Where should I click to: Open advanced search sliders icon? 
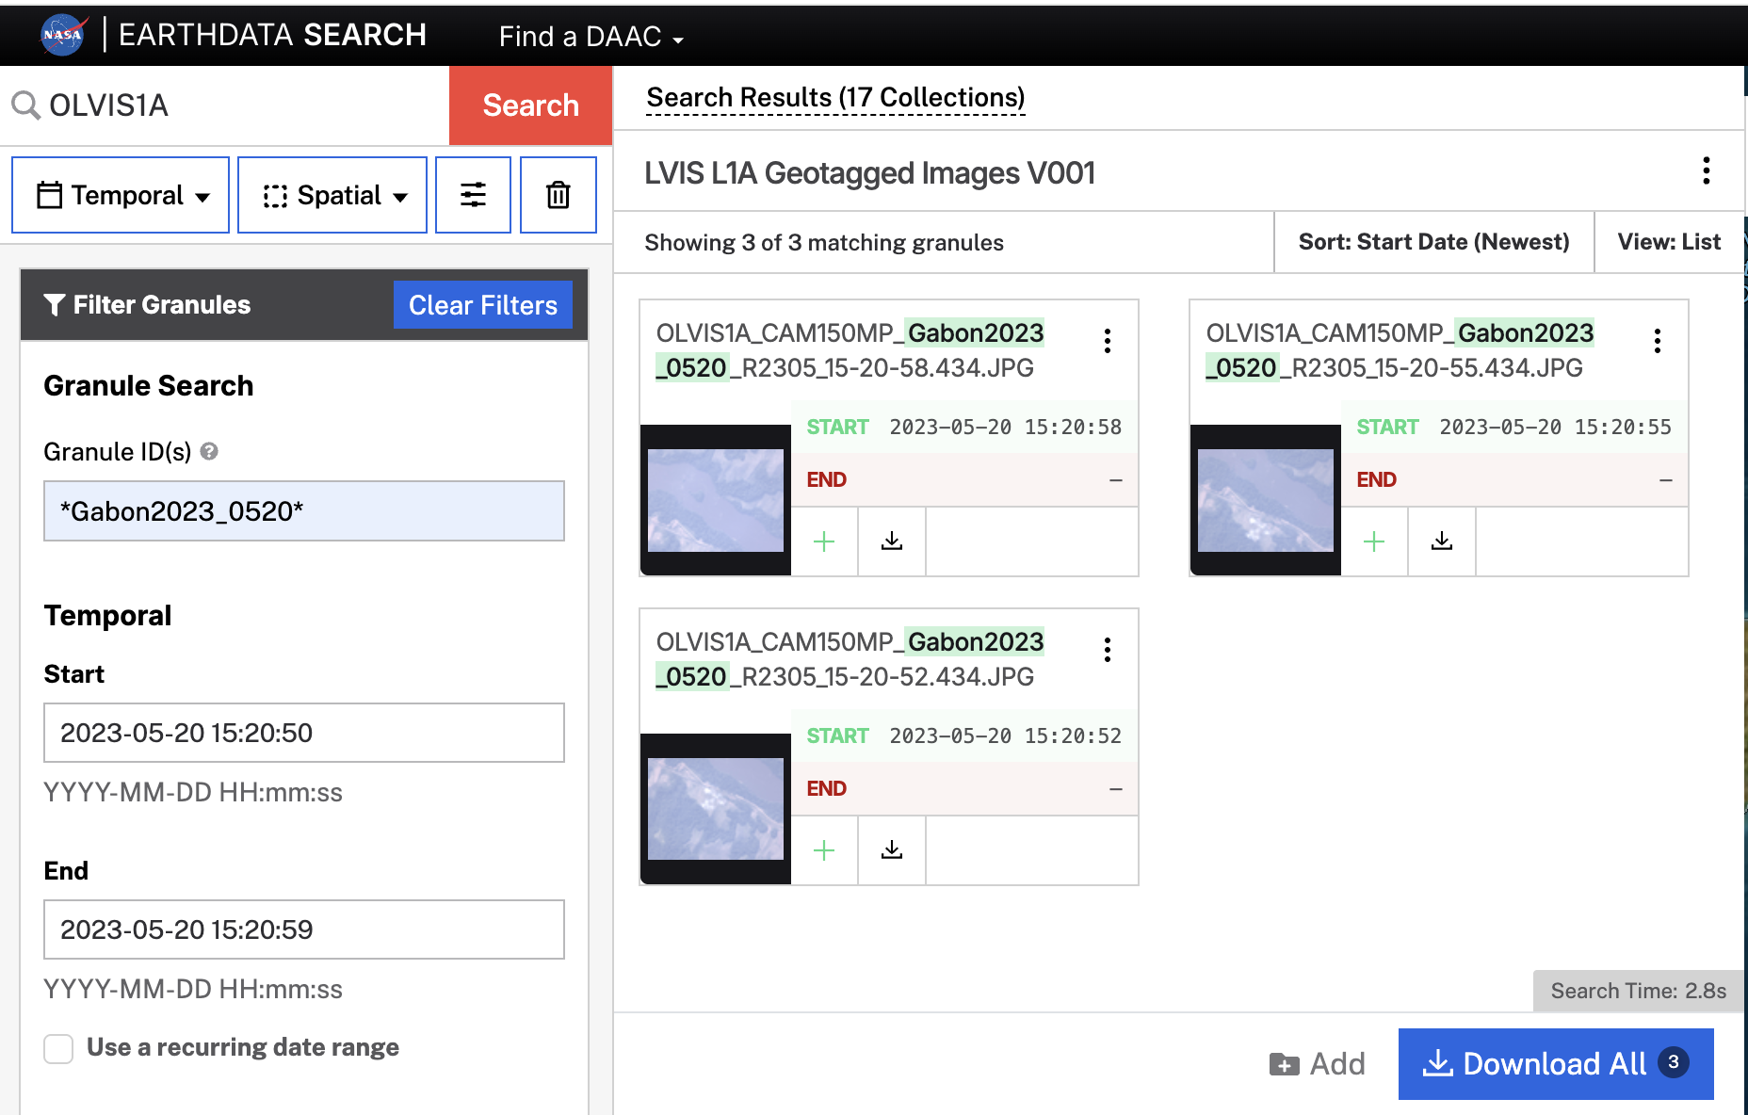(x=473, y=195)
